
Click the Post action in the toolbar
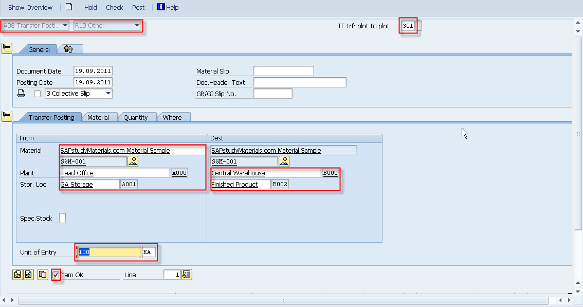click(138, 7)
